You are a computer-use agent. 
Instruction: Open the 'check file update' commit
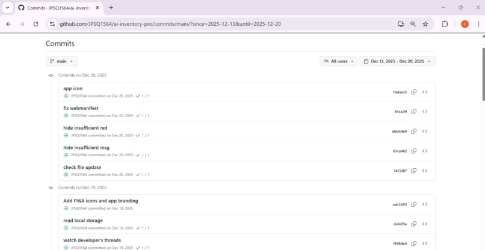pos(82,168)
